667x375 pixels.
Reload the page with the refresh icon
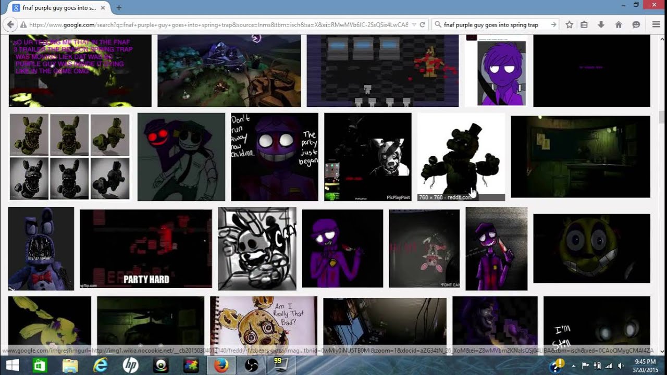[x=423, y=24]
